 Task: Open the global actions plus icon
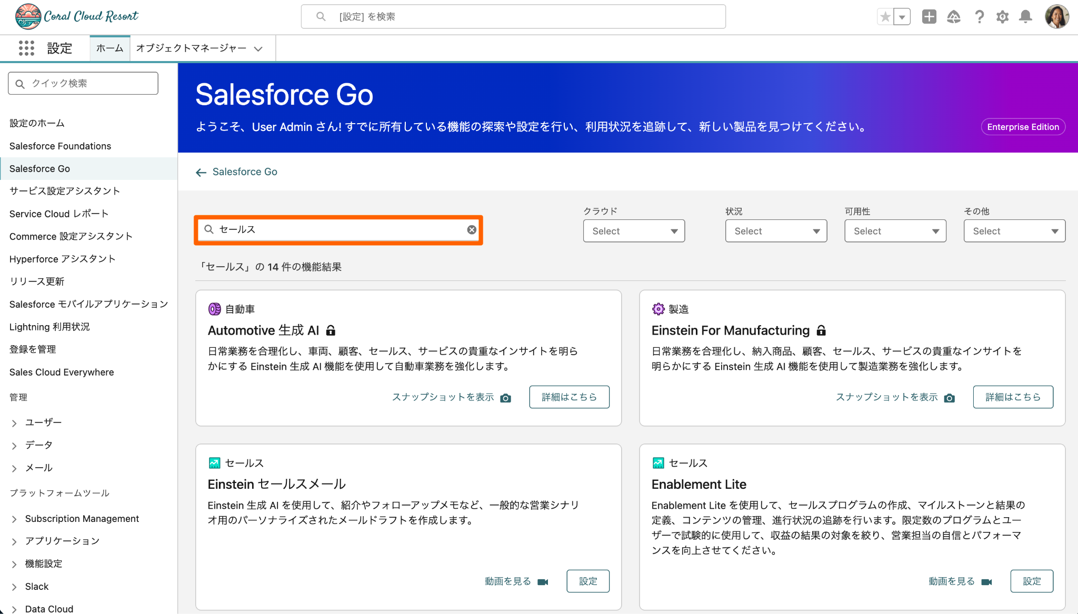pos(929,17)
